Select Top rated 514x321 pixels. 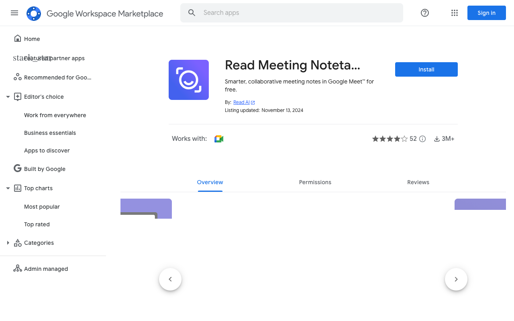pyautogui.click(x=37, y=224)
